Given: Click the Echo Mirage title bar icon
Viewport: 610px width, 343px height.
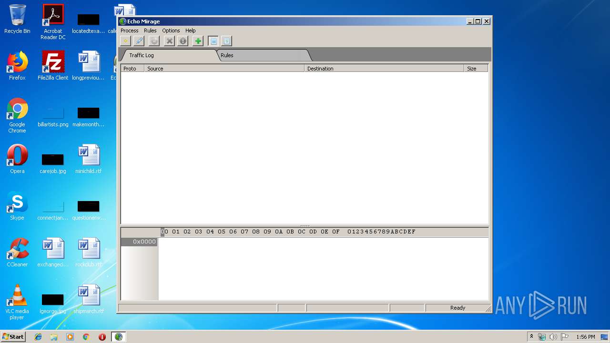Looking at the screenshot, I should pyautogui.click(x=123, y=21).
